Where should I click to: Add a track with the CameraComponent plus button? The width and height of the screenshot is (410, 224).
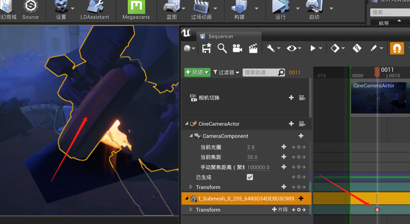pyautogui.click(x=301, y=136)
